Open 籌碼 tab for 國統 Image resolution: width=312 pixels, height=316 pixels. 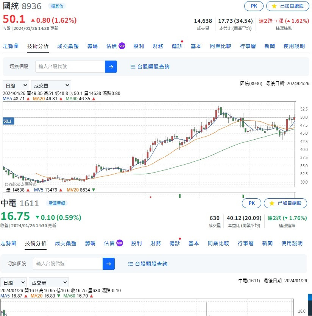click(92, 46)
